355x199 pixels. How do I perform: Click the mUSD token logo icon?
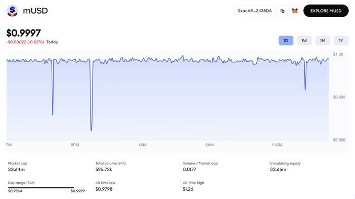tap(12, 10)
